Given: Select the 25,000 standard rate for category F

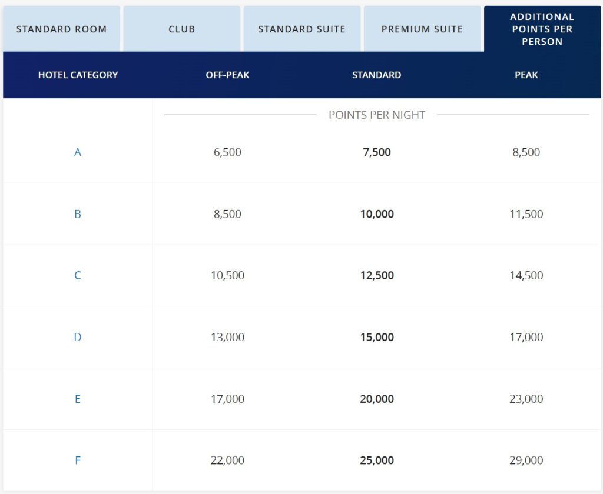Looking at the screenshot, I should 377,460.
